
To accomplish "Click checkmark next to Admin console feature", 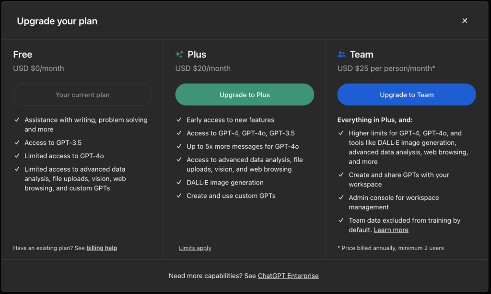I will pos(341,197).
